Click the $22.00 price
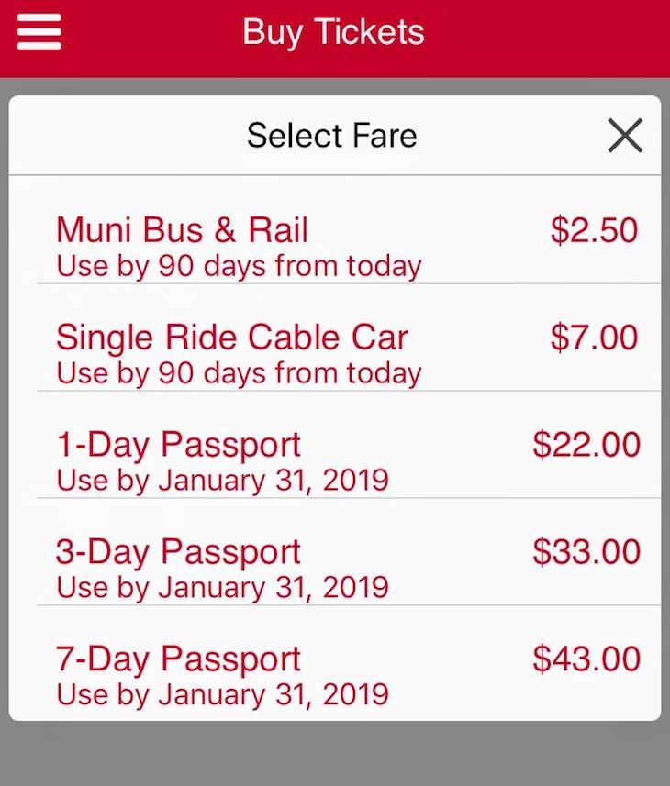 click(x=586, y=445)
